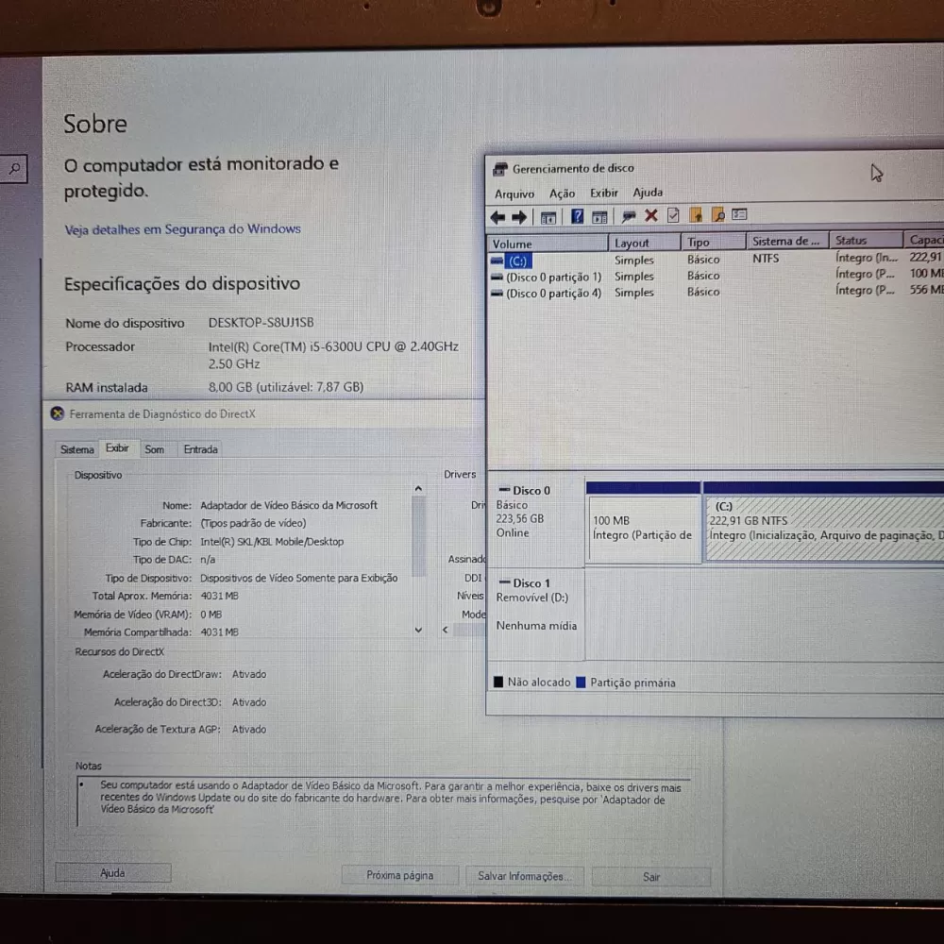Toggle the action pane toolbar icon
The image size is (944, 944).
tap(599, 217)
